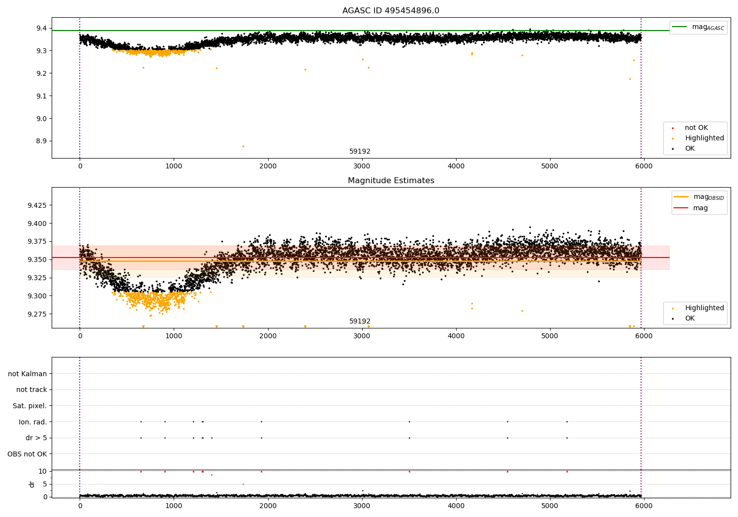Screen dimensions: 738x517
Task: Click x-axis tick 3000 under the top plot
Action: (x=362, y=166)
